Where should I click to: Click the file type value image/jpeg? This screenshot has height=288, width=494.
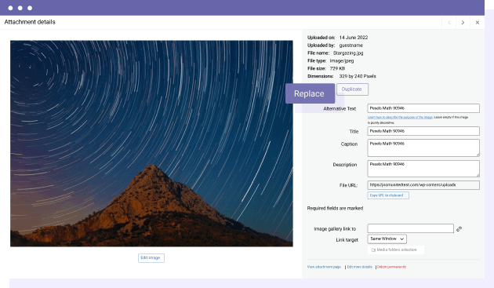[342, 61]
